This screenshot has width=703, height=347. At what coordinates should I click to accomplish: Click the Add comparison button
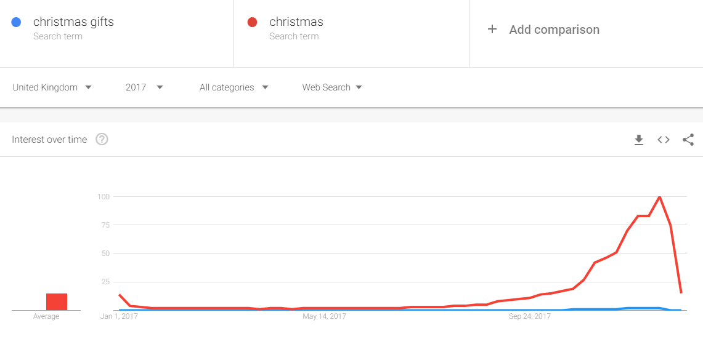(554, 30)
